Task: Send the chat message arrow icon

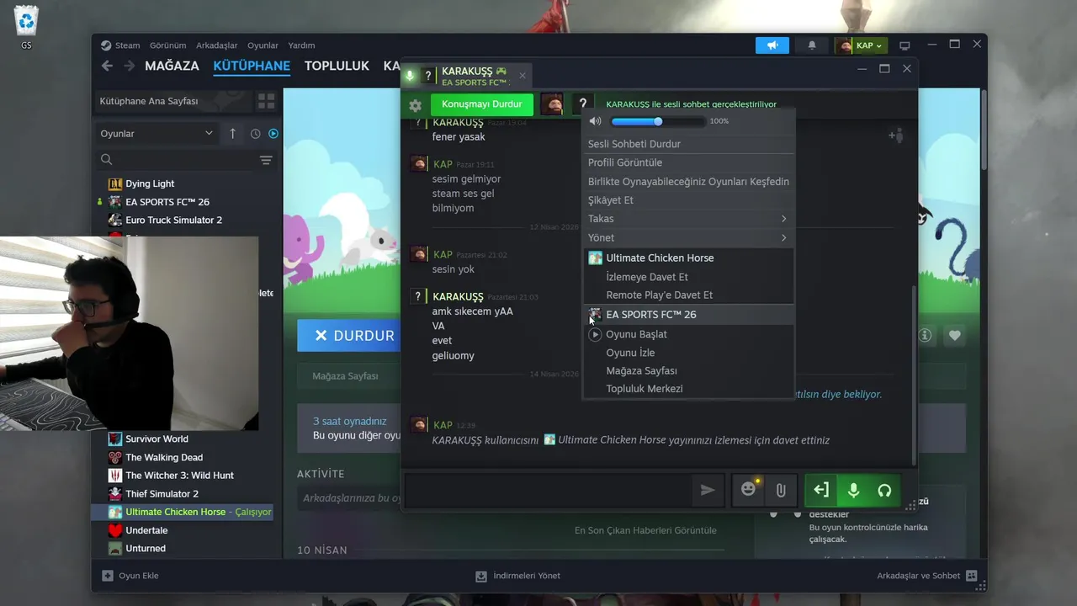Action: [708, 490]
